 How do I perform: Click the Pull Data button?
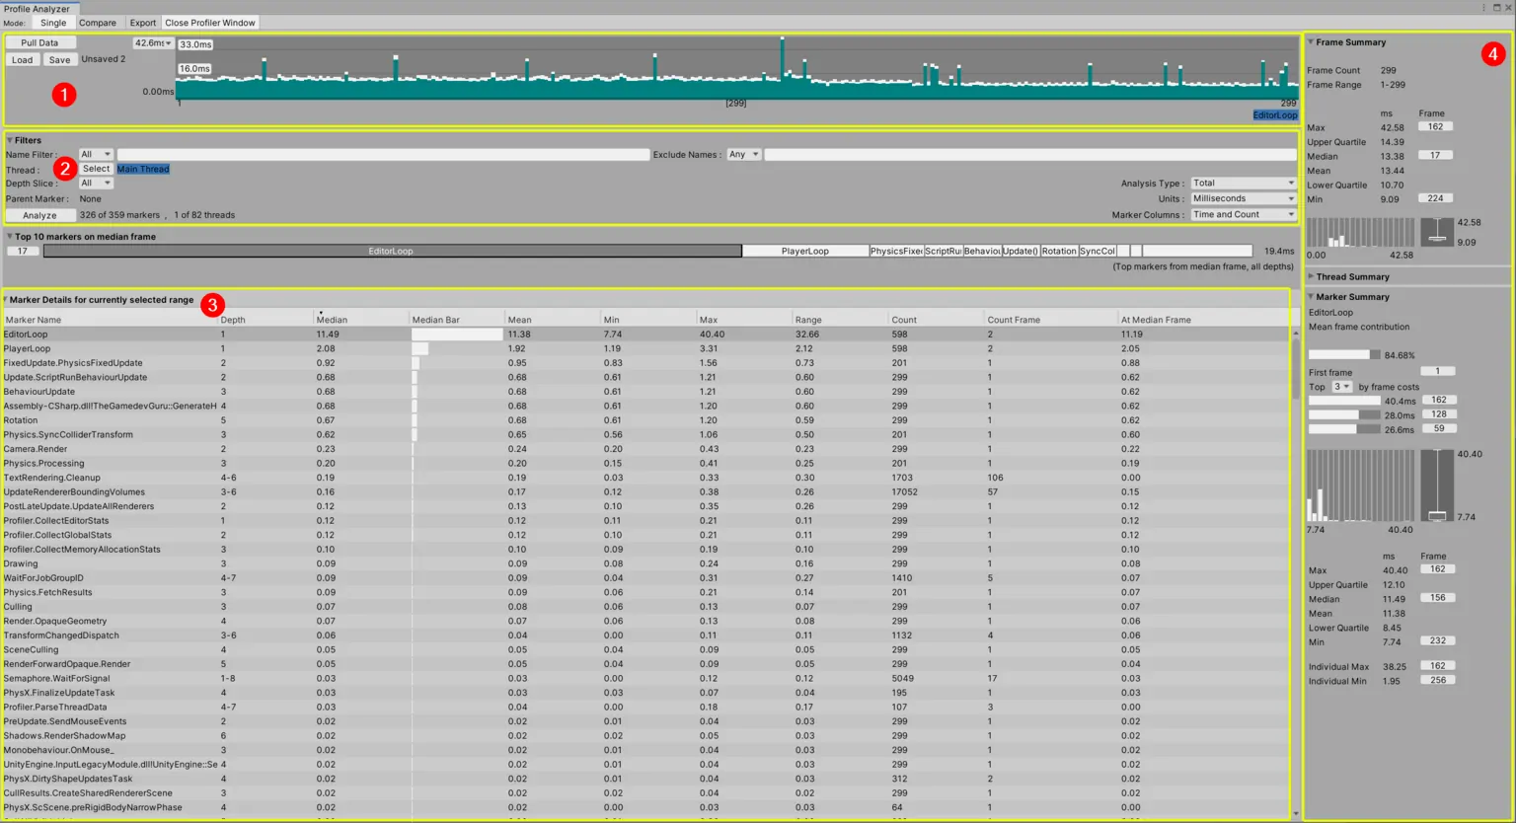tap(39, 42)
